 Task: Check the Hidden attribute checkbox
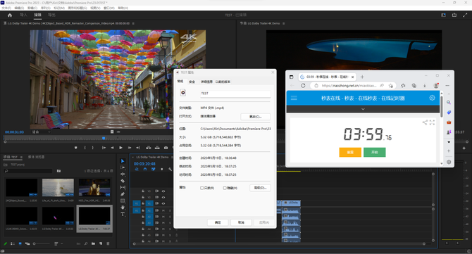pos(225,188)
